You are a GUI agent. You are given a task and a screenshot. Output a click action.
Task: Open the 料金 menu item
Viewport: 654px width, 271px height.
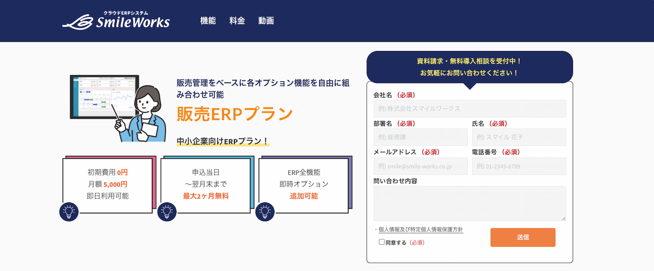237,21
